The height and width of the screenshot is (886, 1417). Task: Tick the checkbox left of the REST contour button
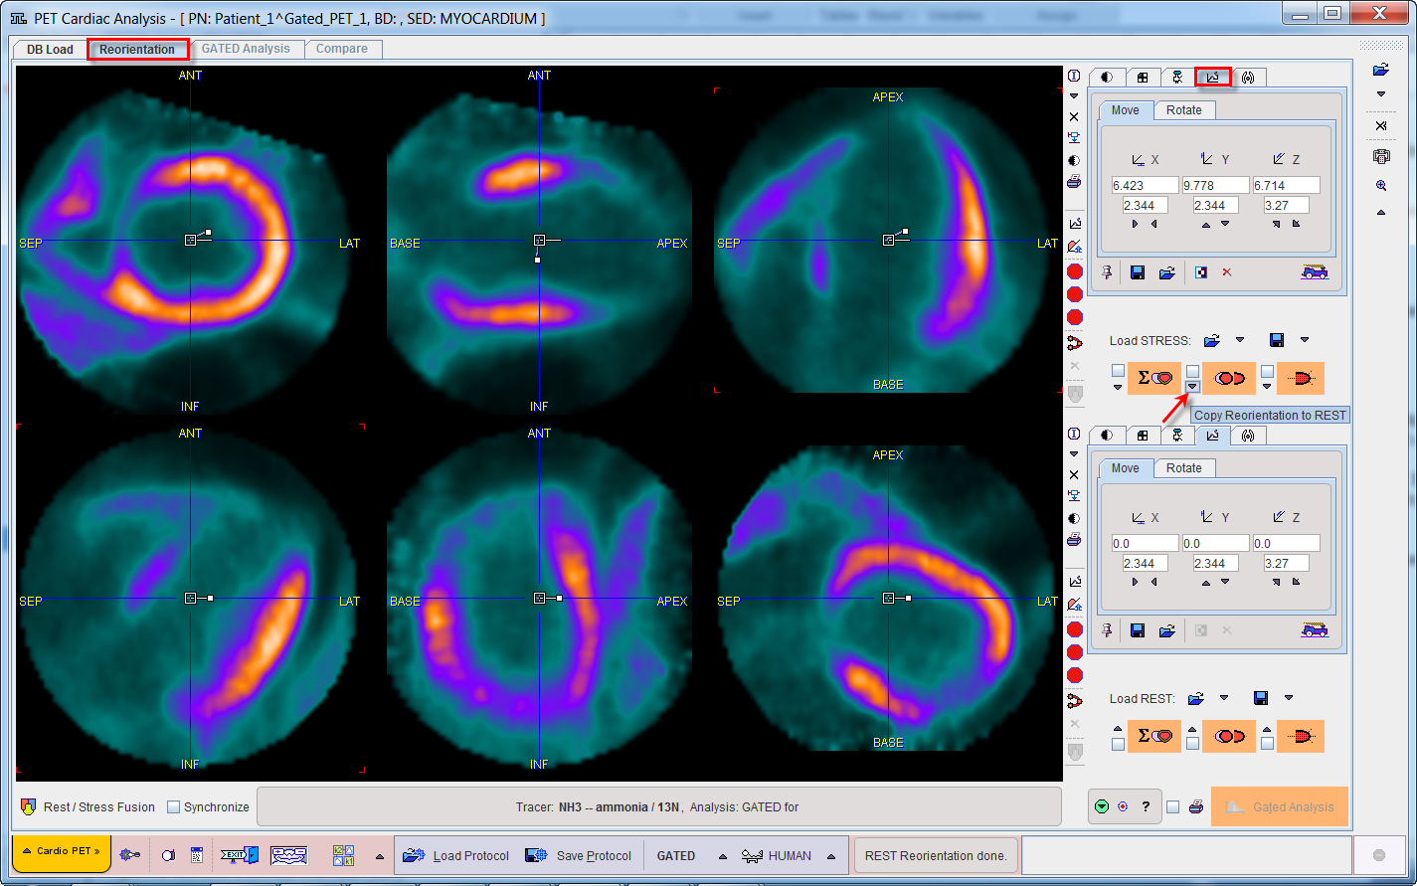tap(1267, 743)
